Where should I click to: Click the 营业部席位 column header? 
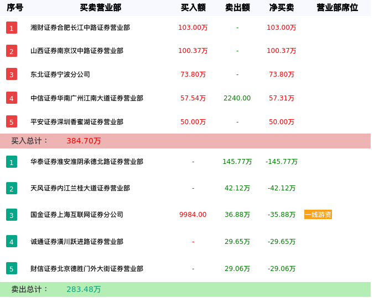(x=337, y=8)
